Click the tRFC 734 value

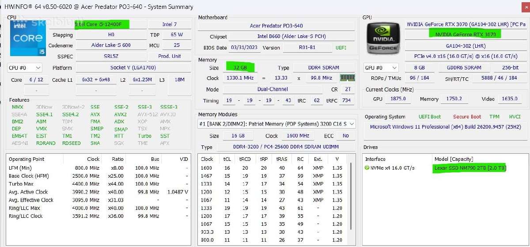tap(346, 100)
